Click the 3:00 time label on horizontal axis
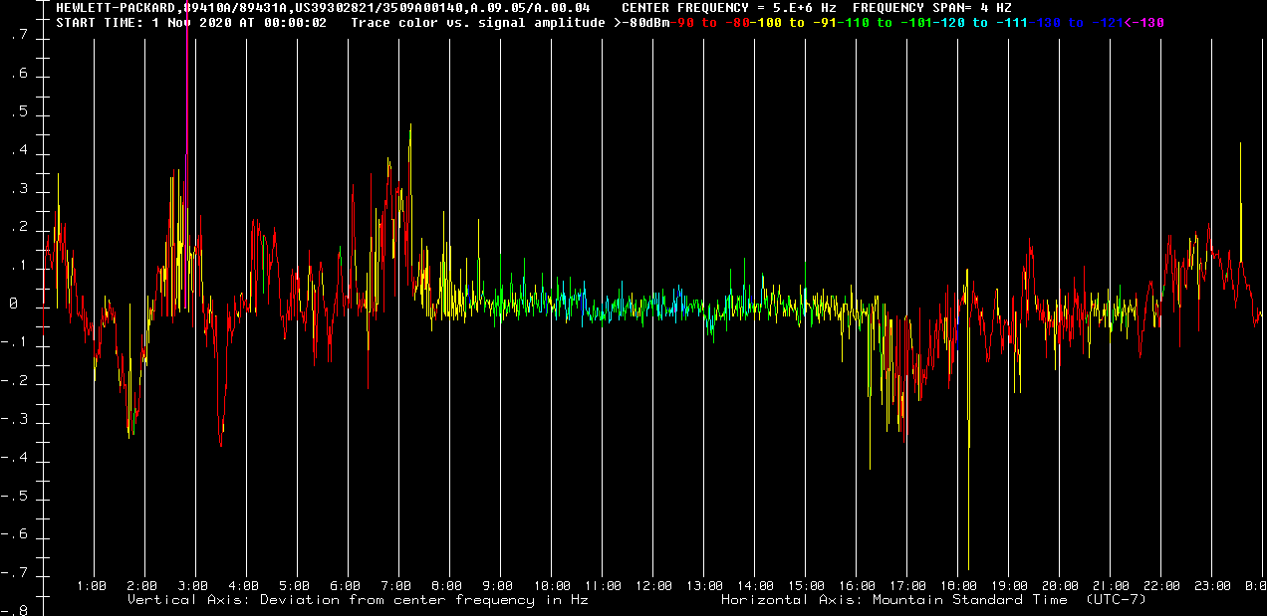Screen dimensions: 1267x616 pos(193,586)
